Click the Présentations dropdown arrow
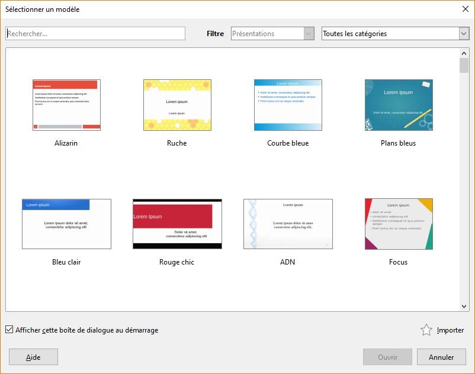The image size is (475, 374). 309,34
